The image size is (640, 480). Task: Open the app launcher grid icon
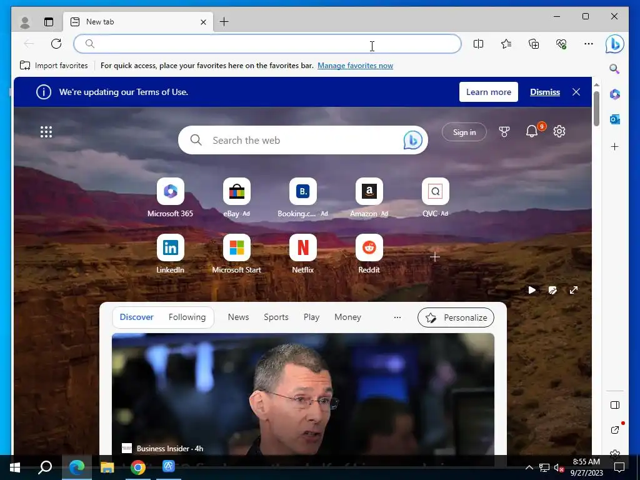(46, 132)
